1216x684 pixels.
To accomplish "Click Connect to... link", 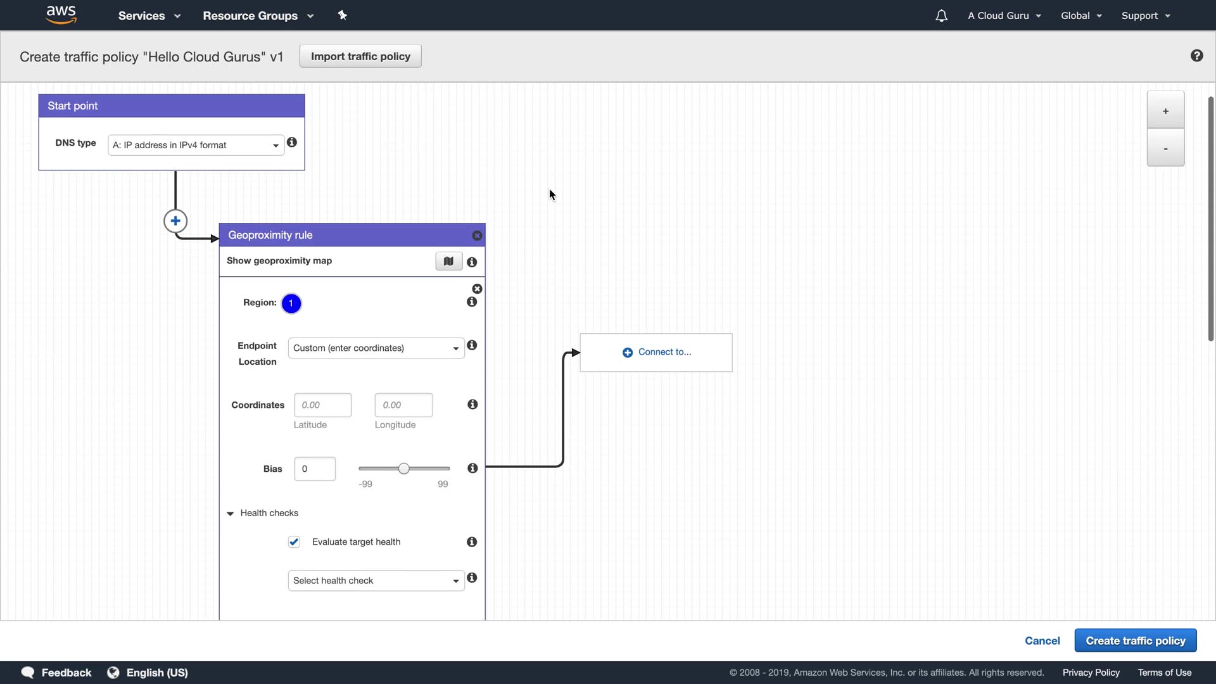I will click(x=657, y=352).
